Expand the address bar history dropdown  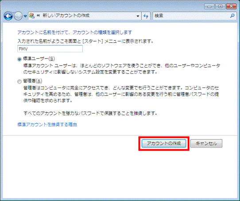pyautogui.click(x=138, y=16)
